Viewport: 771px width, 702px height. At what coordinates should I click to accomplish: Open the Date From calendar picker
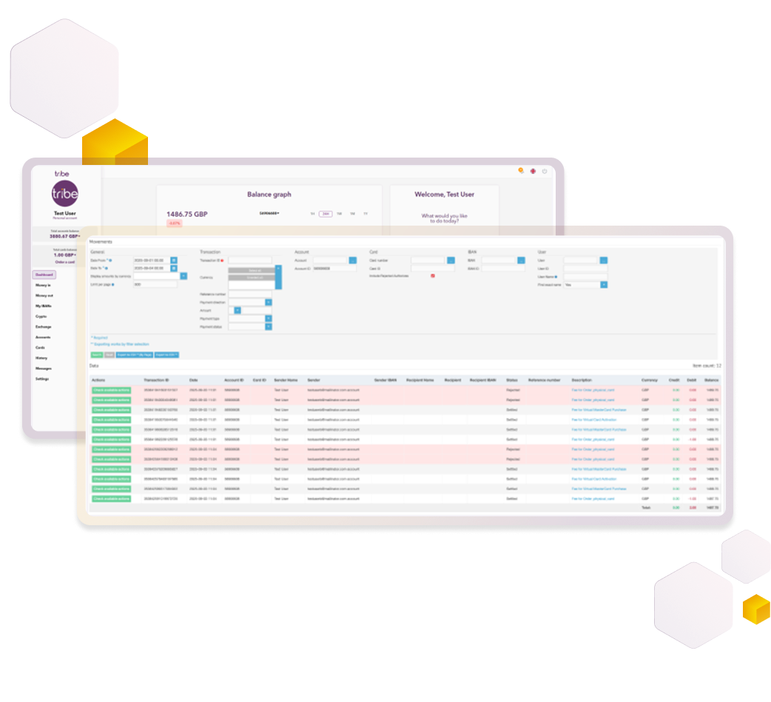[174, 260]
